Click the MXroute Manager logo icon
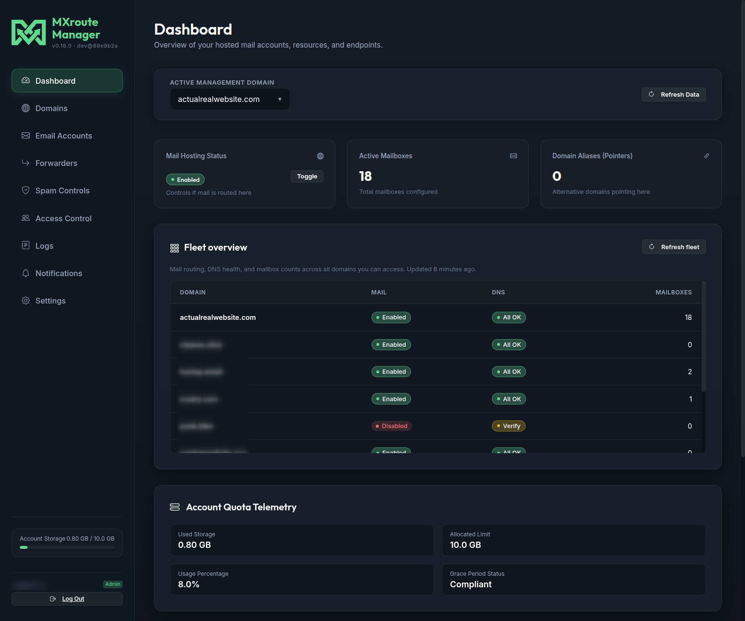Screen dimensions: 745x621 click(28, 33)
